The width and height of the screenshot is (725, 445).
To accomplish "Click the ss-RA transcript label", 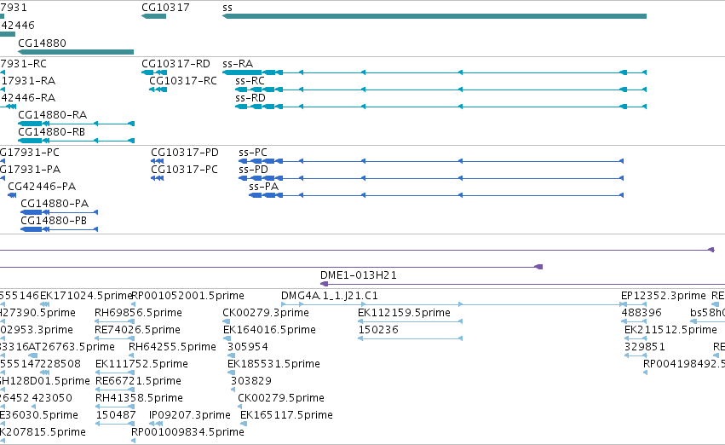I will (238, 63).
